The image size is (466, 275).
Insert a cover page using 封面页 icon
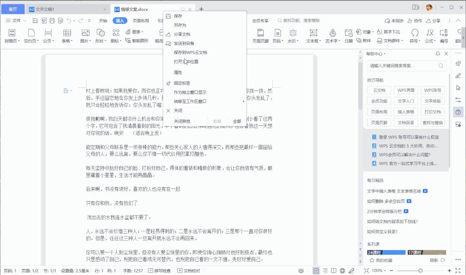pyautogui.click(x=12, y=37)
